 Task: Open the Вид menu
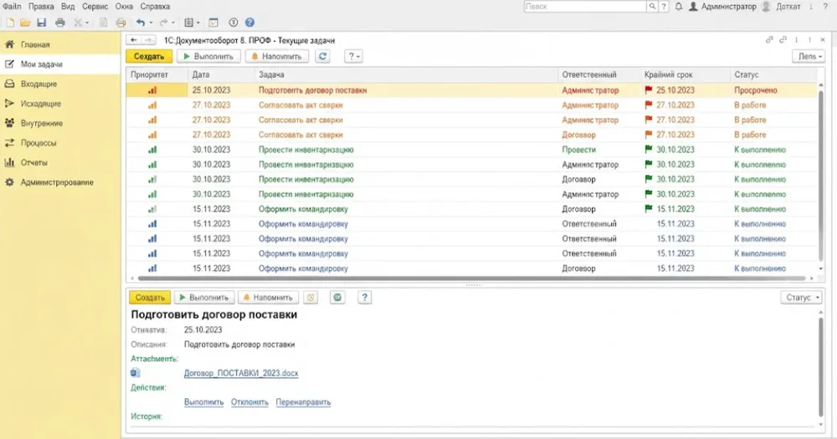[68, 7]
